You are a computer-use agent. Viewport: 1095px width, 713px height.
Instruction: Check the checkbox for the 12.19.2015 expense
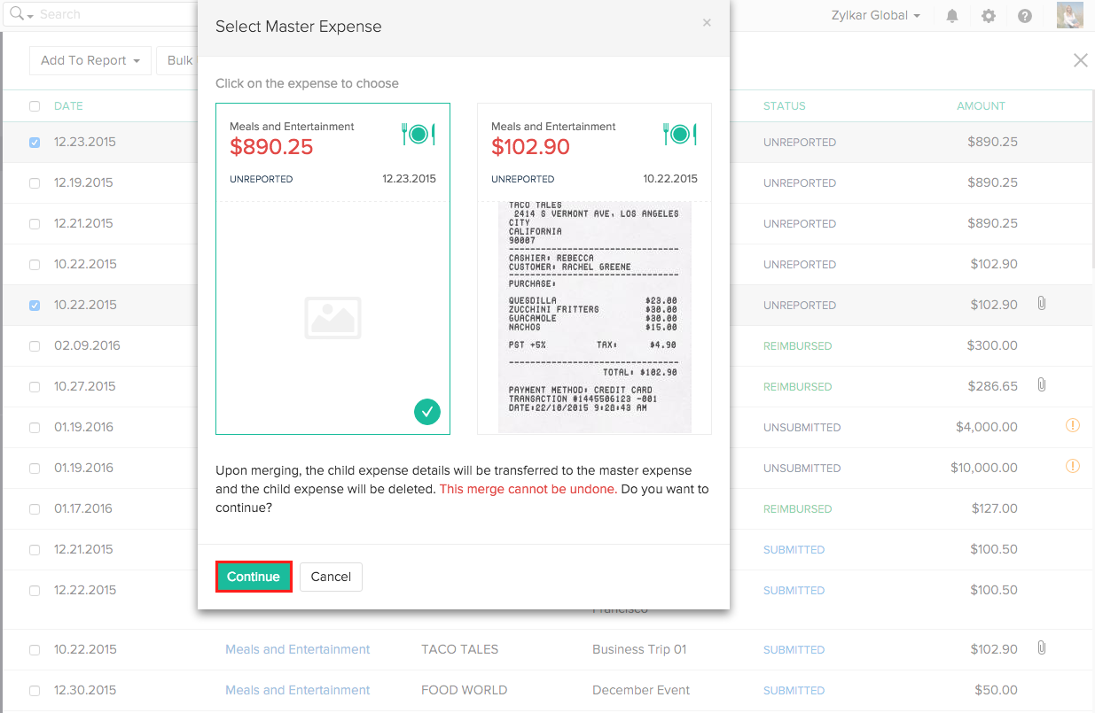34,182
